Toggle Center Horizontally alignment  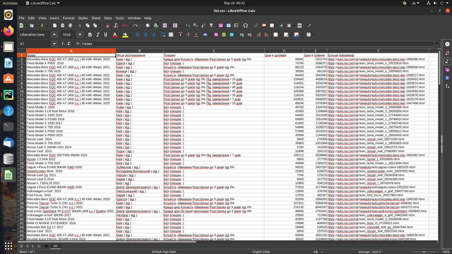(x=146, y=35)
